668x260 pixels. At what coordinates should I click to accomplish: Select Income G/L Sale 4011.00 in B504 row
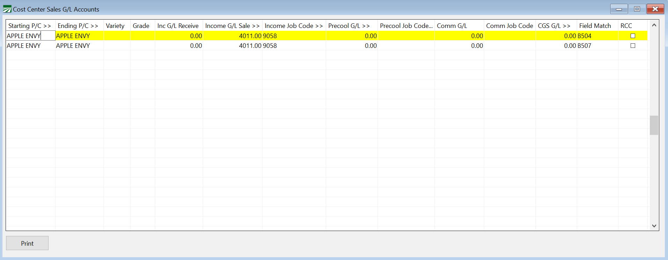pyautogui.click(x=232, y=36)
